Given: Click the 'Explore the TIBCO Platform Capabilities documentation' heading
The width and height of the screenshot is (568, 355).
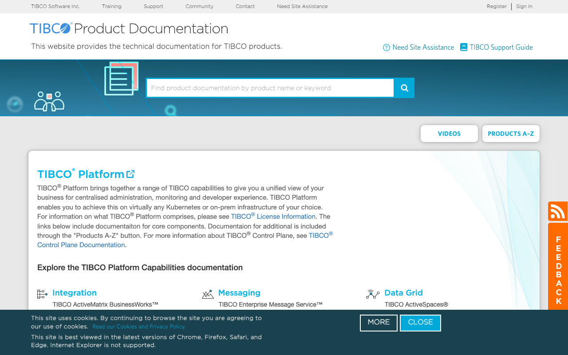Looking at the screenshot, I should pos(140,268).
